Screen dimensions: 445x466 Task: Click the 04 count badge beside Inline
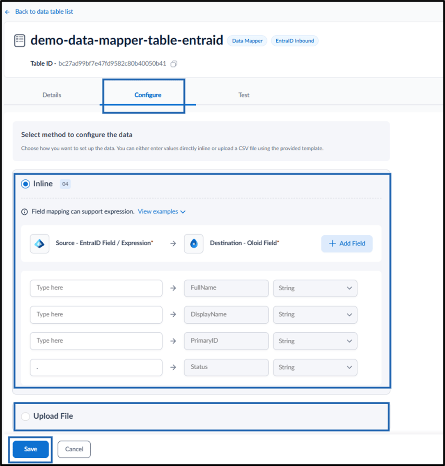click(x=65, y=184)
